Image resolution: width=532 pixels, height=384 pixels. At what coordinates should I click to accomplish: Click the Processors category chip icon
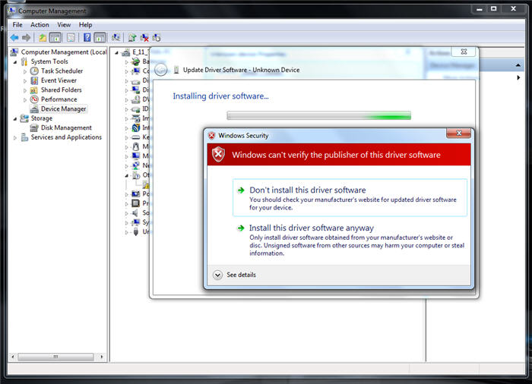point(136,203)
